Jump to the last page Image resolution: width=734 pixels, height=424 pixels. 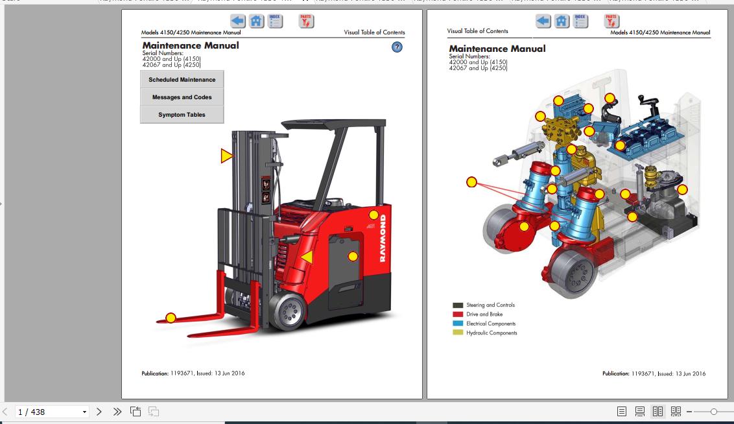117,412
